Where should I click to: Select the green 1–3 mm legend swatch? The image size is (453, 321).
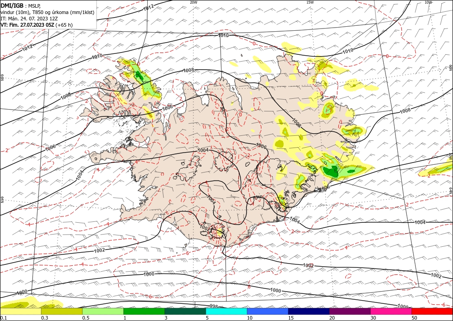coord(144,311)
